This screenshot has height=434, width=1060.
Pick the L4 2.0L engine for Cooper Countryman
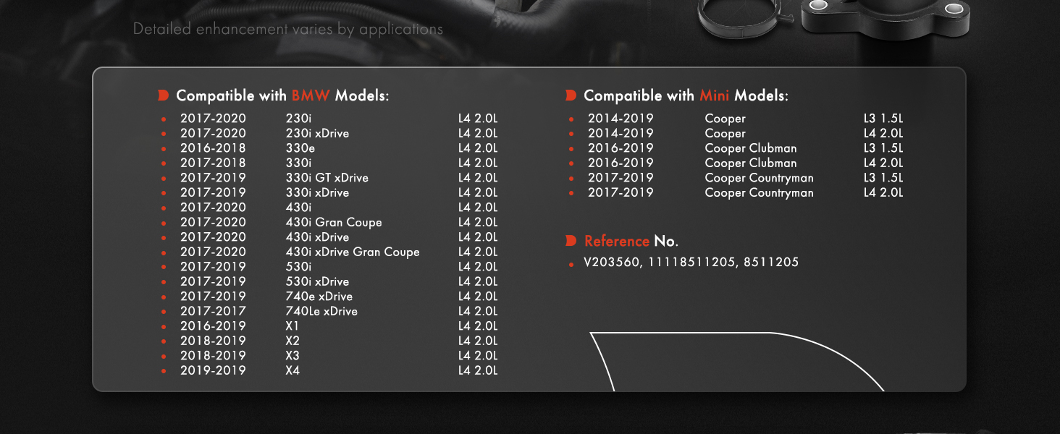pos(883,192)
